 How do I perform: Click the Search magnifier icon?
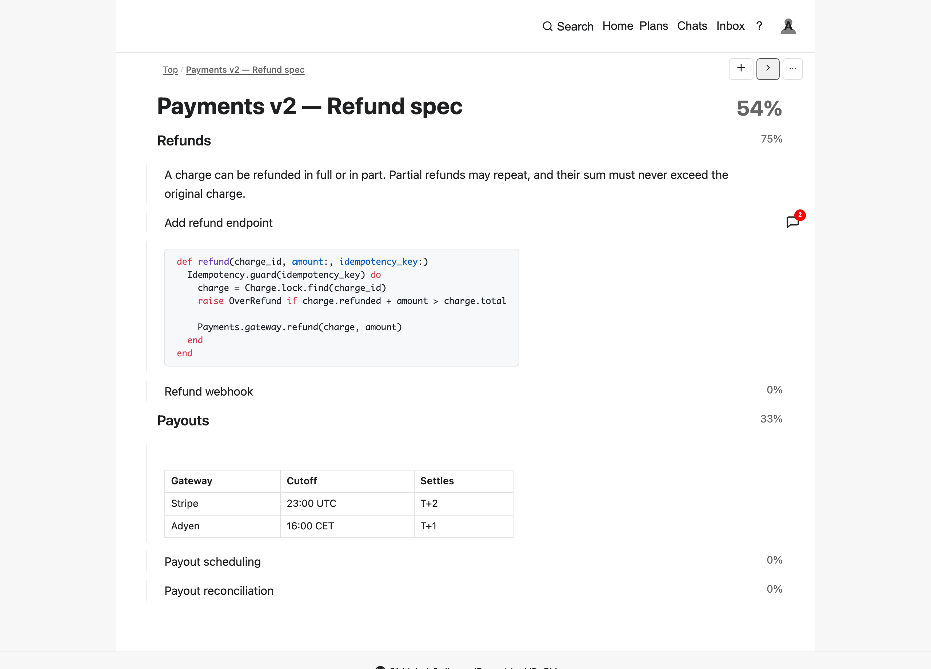click(x=547, y=26)
